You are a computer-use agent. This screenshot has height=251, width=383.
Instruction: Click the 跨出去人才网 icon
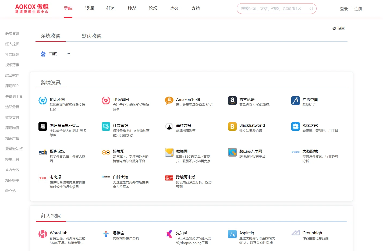[232, 152]
